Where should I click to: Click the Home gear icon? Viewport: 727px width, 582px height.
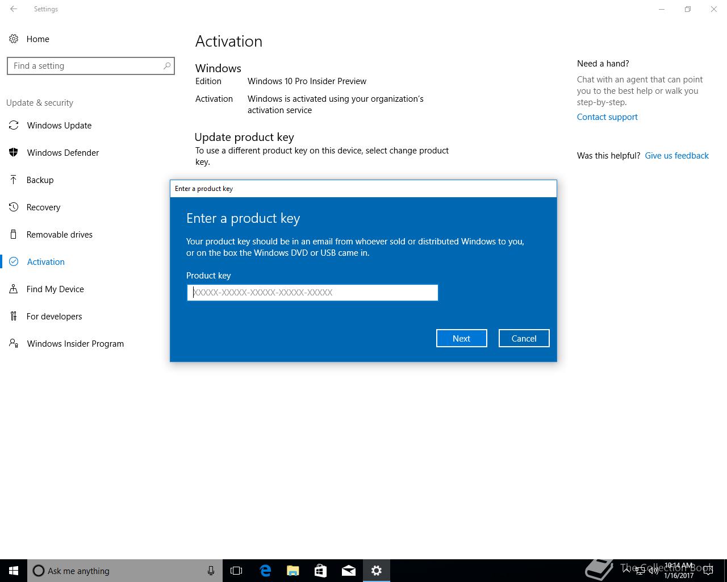[14, 39]
